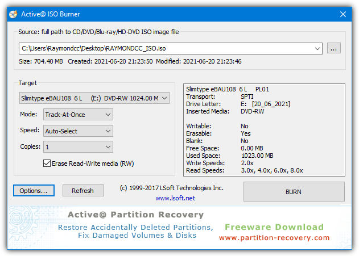Screen dimensions: 359x256
Task: Click the Active@ ISO Burner title bar icon
Action: 13,14
